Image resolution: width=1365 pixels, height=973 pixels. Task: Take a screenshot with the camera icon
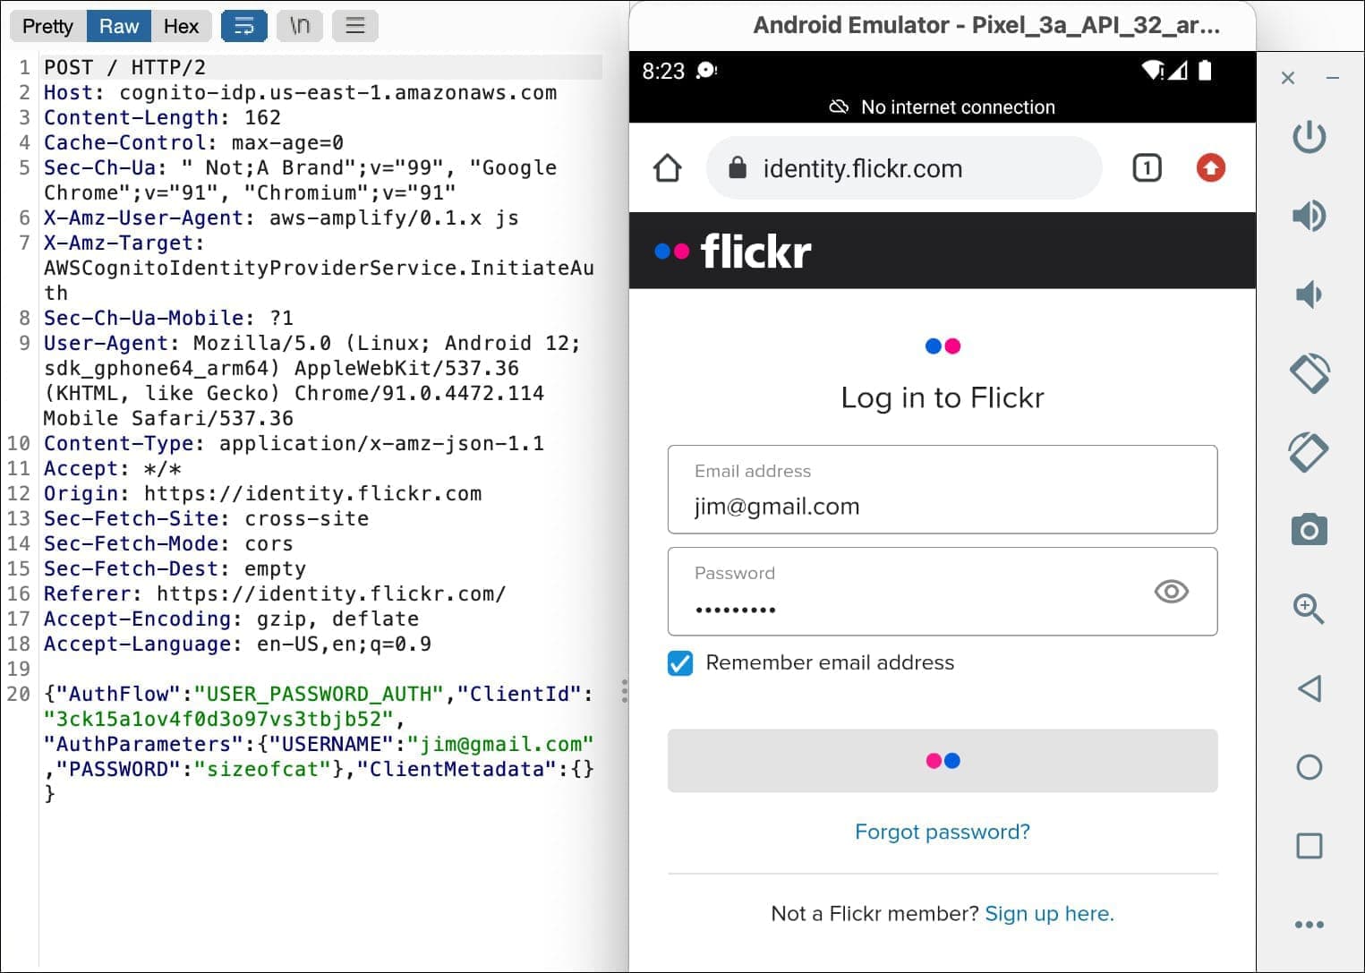[x=1309, y=530]
